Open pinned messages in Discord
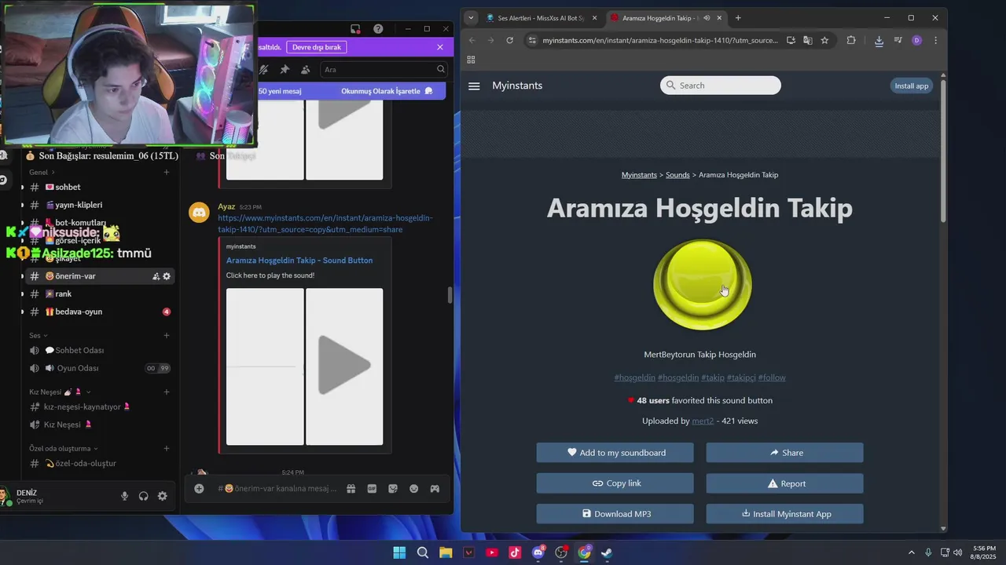The width and height of the screenshot is (1006, 565). pyautogui.click(x=285, y=69)
